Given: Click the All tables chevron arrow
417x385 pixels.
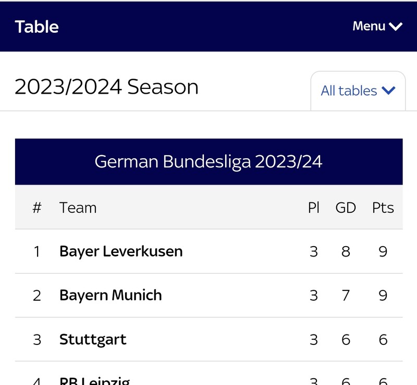Looking at the screenshot, I should (x=388, y=91).
